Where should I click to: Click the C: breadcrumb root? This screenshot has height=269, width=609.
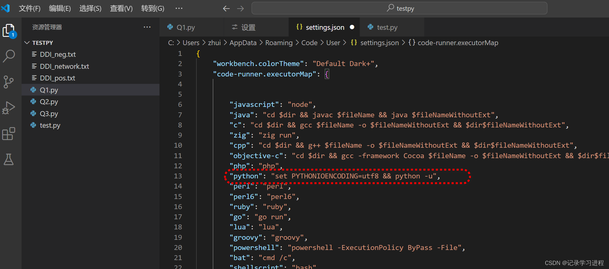171,43
